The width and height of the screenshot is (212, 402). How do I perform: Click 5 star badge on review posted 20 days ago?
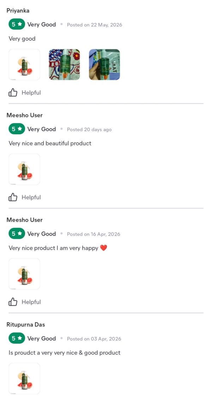pos(17,129)
